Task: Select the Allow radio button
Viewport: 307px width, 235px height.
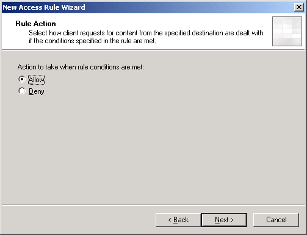Action: pyautogui.click(x=22, y=79)
